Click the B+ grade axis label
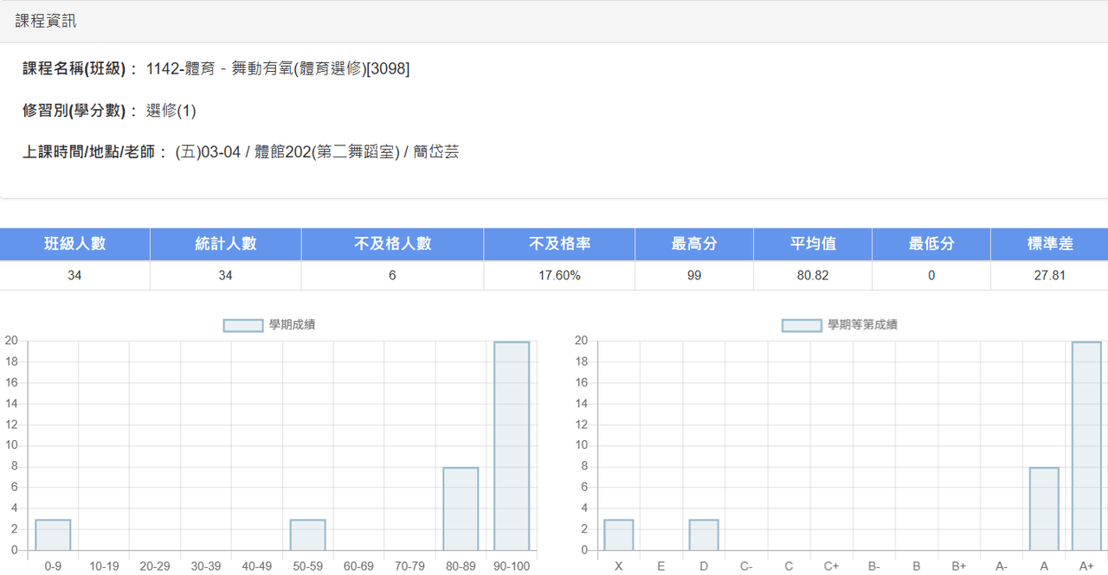Screen dimensions: 1108x575 (959, 566)
